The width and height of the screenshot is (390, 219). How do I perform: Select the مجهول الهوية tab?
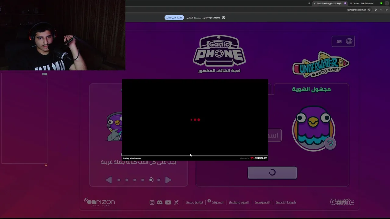click(311, 89)
